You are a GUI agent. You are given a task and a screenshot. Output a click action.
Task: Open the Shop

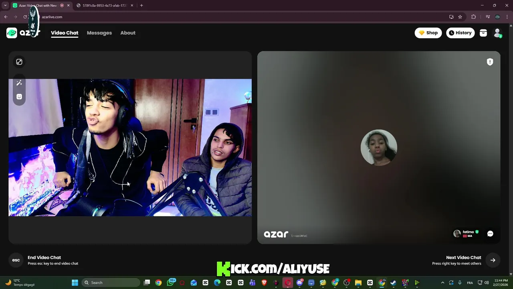428,33
